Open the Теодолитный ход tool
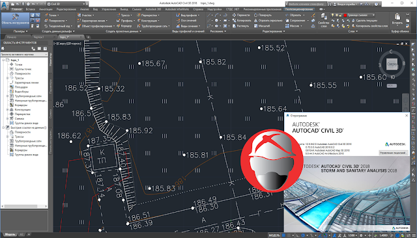The height and width of the screenshot is (238, 417). coord(58,26)
